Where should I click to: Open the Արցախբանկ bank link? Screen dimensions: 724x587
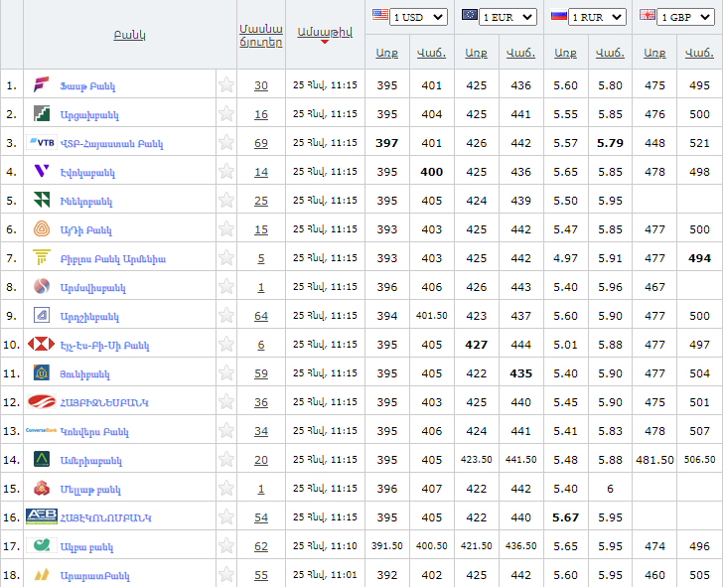point(89,115)
